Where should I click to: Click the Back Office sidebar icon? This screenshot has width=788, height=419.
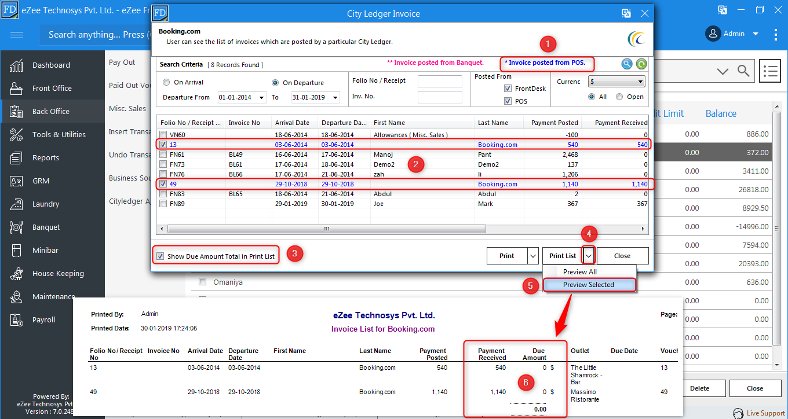[16, 112]
